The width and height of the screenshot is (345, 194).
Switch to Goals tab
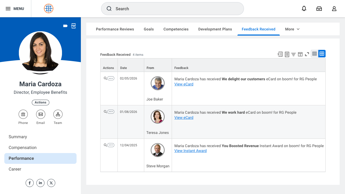pos(149,29)
